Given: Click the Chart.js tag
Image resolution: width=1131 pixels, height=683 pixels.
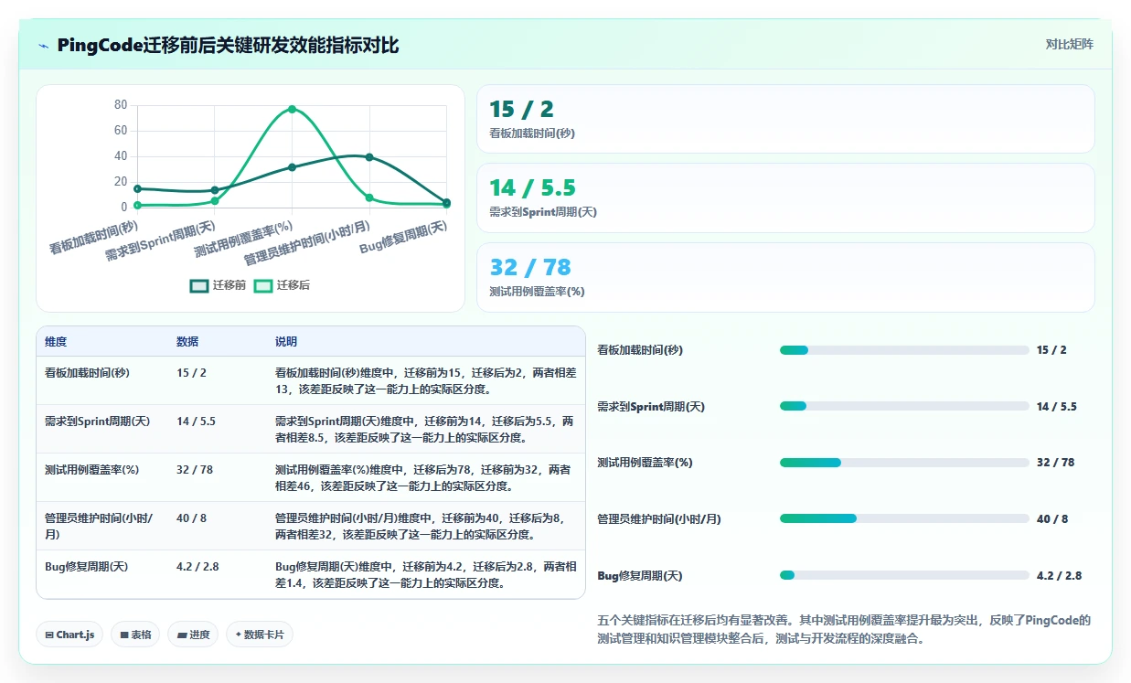Looking at the screenshot, I should 69,635.
